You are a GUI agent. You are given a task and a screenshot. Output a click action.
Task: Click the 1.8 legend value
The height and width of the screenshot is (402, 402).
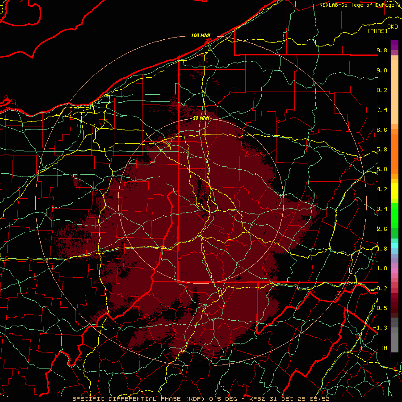coord(382,249)
